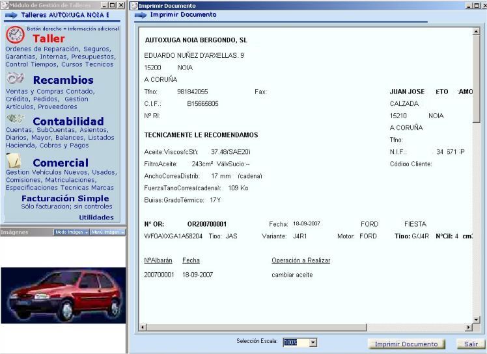Image resolution: width=487 pixels, height=354 pixels.
Task: Click the Talleres AUTOXUGA NOIA header title
Action: (x=65, y=15)
